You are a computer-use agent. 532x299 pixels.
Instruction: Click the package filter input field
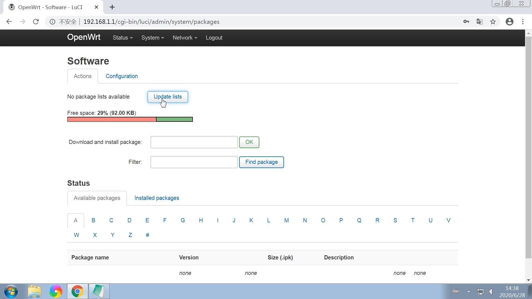coord(194,162)
